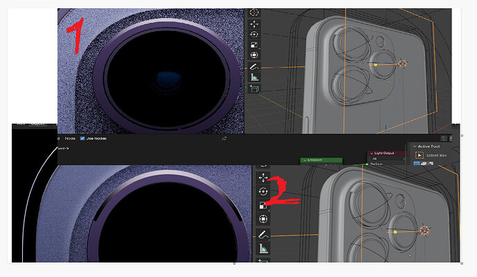Viewport: 477px width, 277px height.
Task: Open the Node menu
Action: [70, 138]
